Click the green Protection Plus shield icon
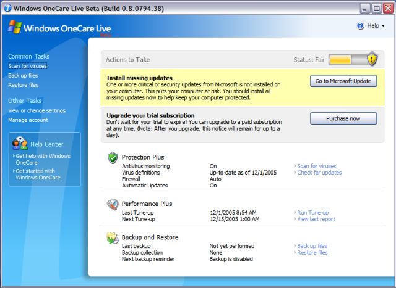Image resolution: width=396 pixels, height=288 pixels. coord(113,158)
